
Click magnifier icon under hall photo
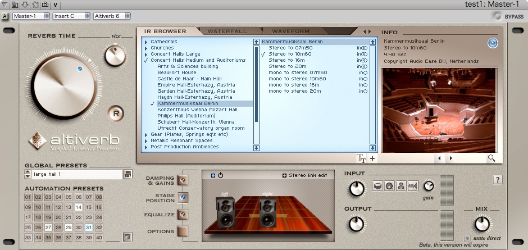(491, 158)
